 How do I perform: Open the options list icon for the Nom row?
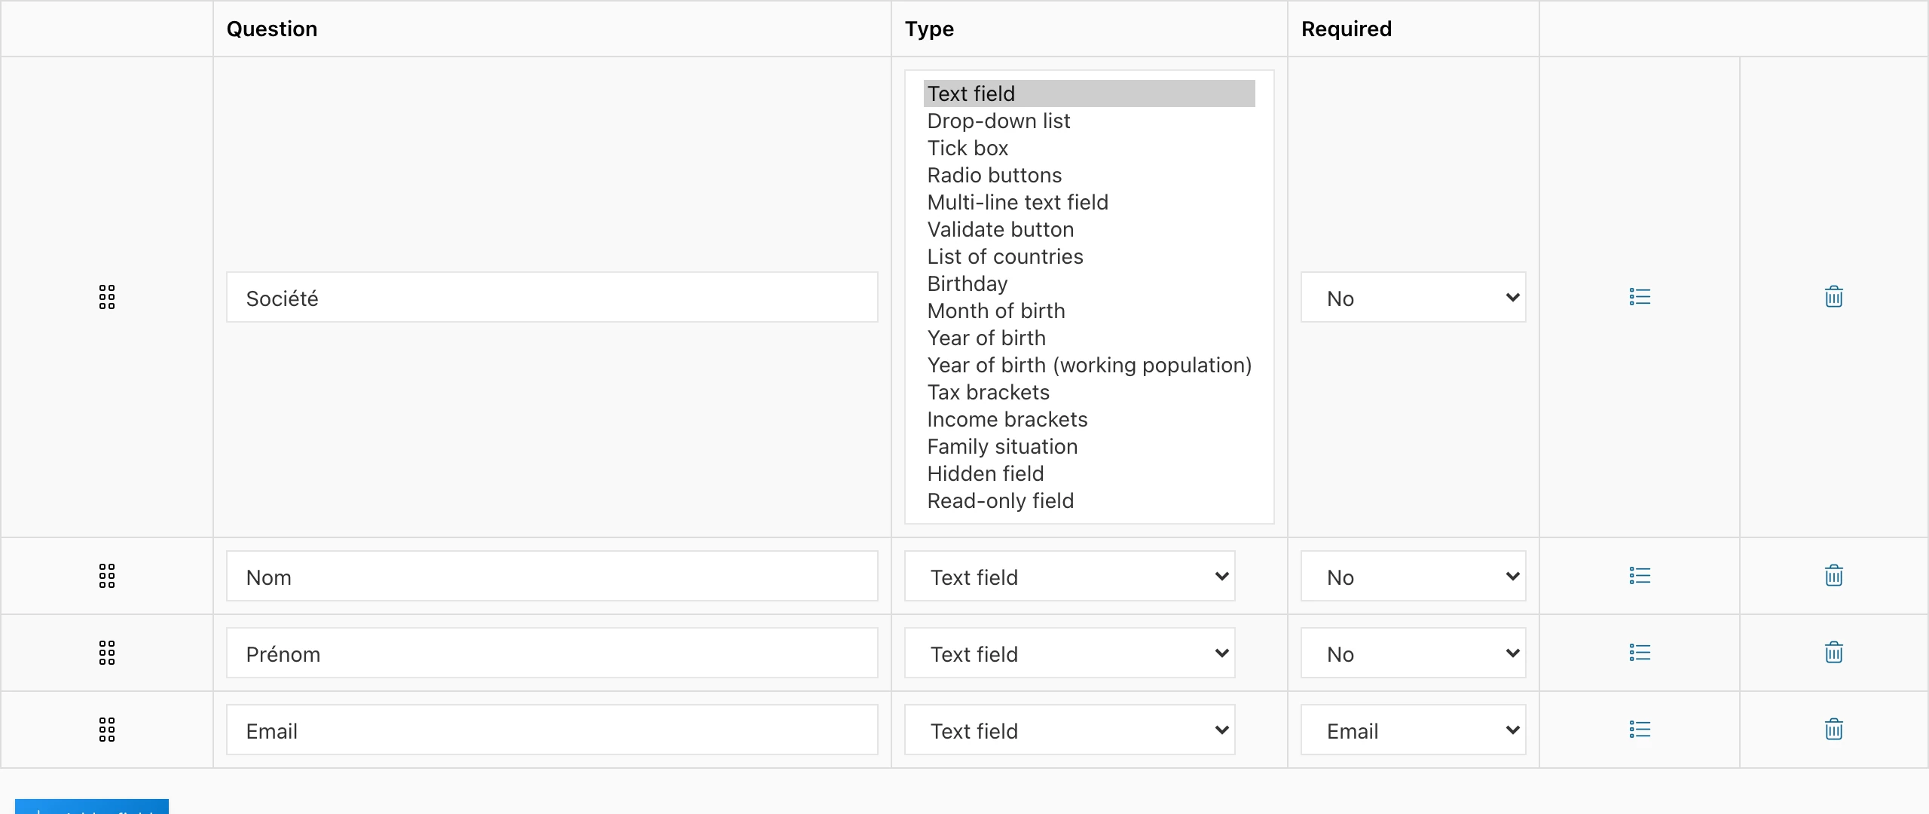[1639, 575]
